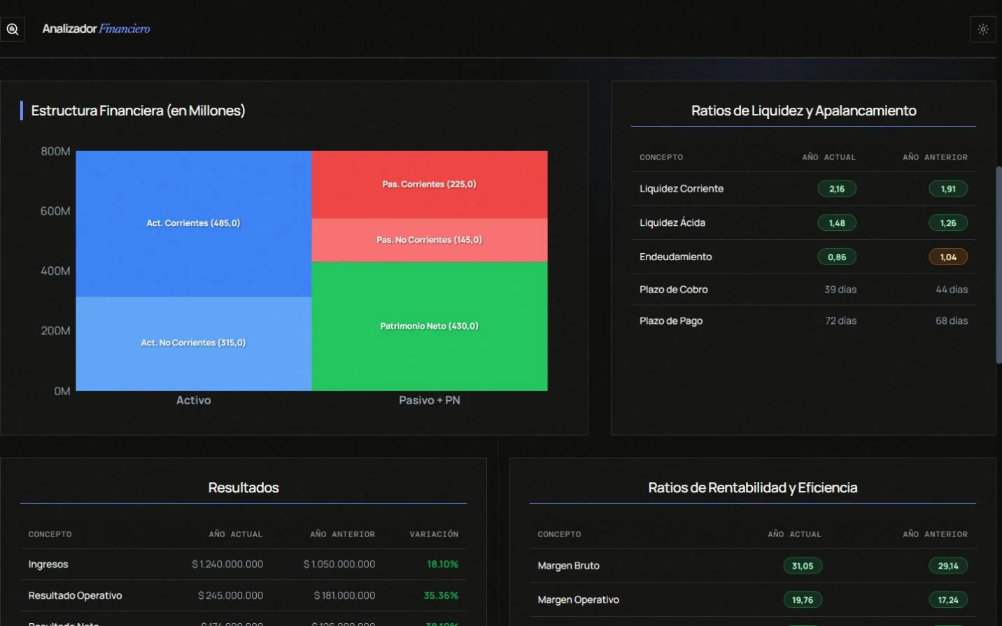Screen dimensions: 1002x626
Task: Click the page vertical scrollbar
Action: pos(999,264)
